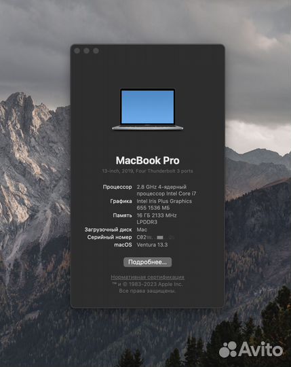
Task: Close the About This Mac window
Action: 77,51
